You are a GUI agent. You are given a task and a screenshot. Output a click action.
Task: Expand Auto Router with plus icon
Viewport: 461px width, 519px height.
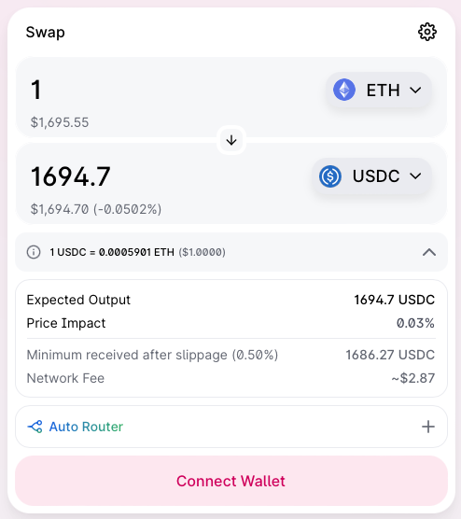pos(428,427)
